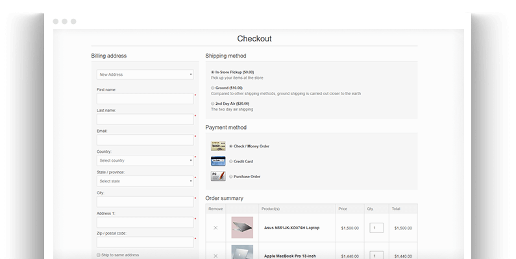The width and height of the screenshot is (516, 259).
Task: Click the Remove column header
Action: [215, 208]
